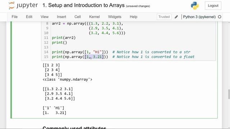Click the Python 3 (ipykernel) kernel name
The image size is (230, 129).
click(199, 17)
